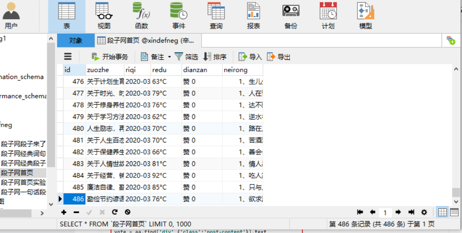Click redu cell 66°C in row 482

166,152
